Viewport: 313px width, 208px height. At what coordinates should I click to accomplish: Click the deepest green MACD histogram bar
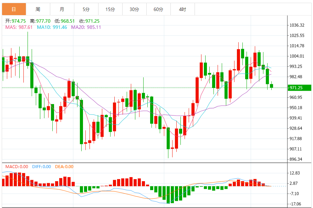click(168, 195)
